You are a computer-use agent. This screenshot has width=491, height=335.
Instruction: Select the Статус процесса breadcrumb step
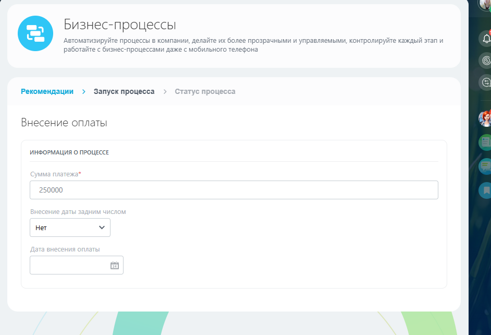pyautogui.click(x=205, y=91)
